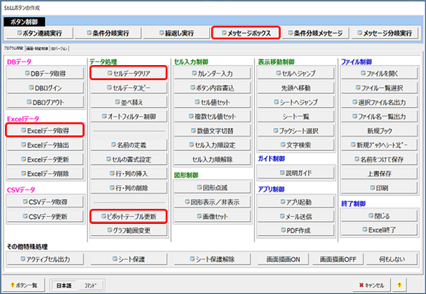Toggle 画面描画OFF option
Image resolution: width=426 pixels, height=294 pixels.
[x=338, y=259]
